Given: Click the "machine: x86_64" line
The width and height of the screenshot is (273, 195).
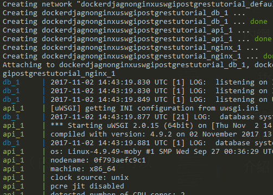Looking at the screenshot, I should [83, 169].
